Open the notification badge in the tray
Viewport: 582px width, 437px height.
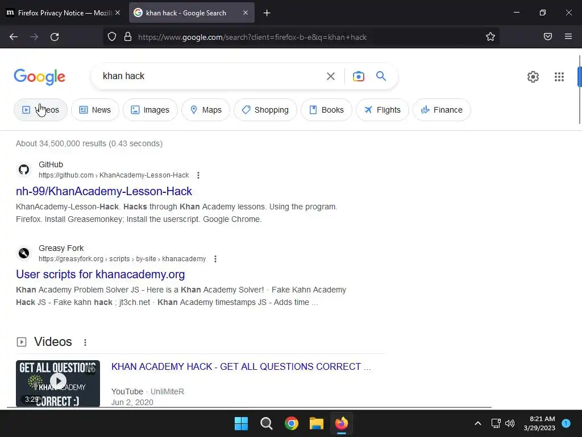tap(566, 423)
